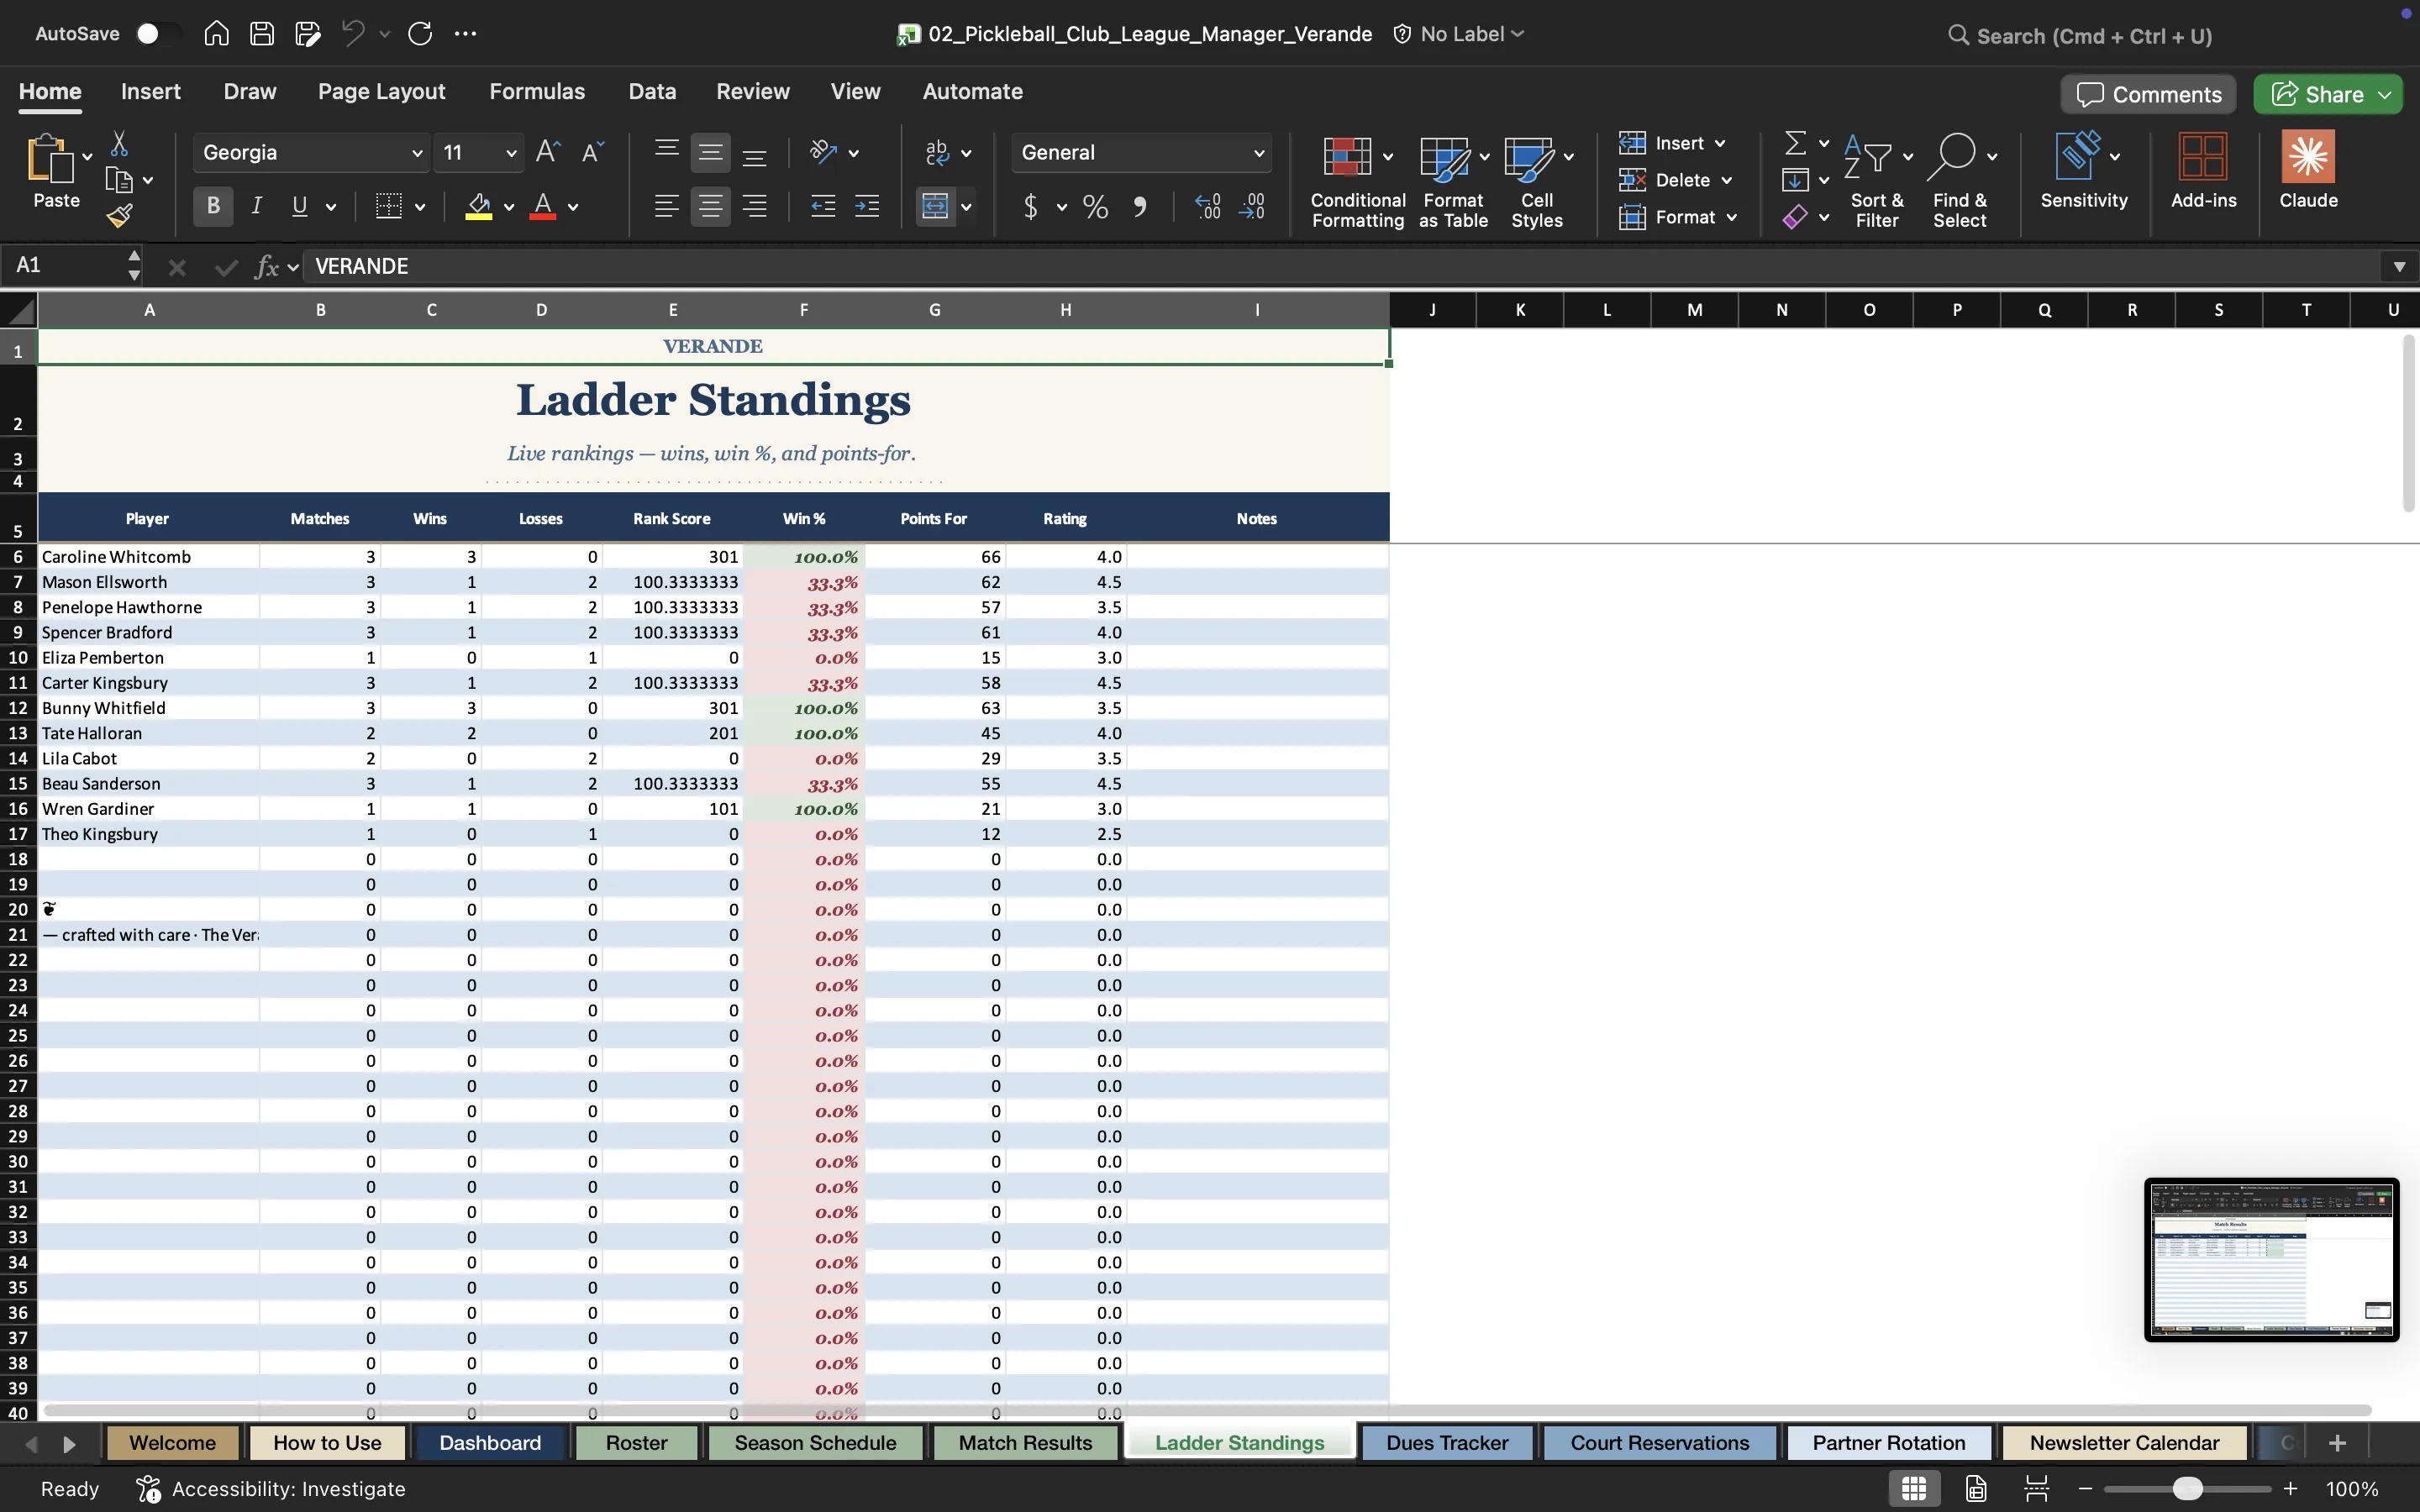Click the Decrease Font Size icon

[592, 152]
